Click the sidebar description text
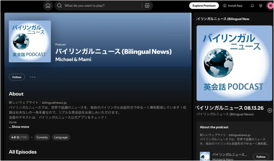The width and height of the screenshot is (274, 161). pos(234,139)
